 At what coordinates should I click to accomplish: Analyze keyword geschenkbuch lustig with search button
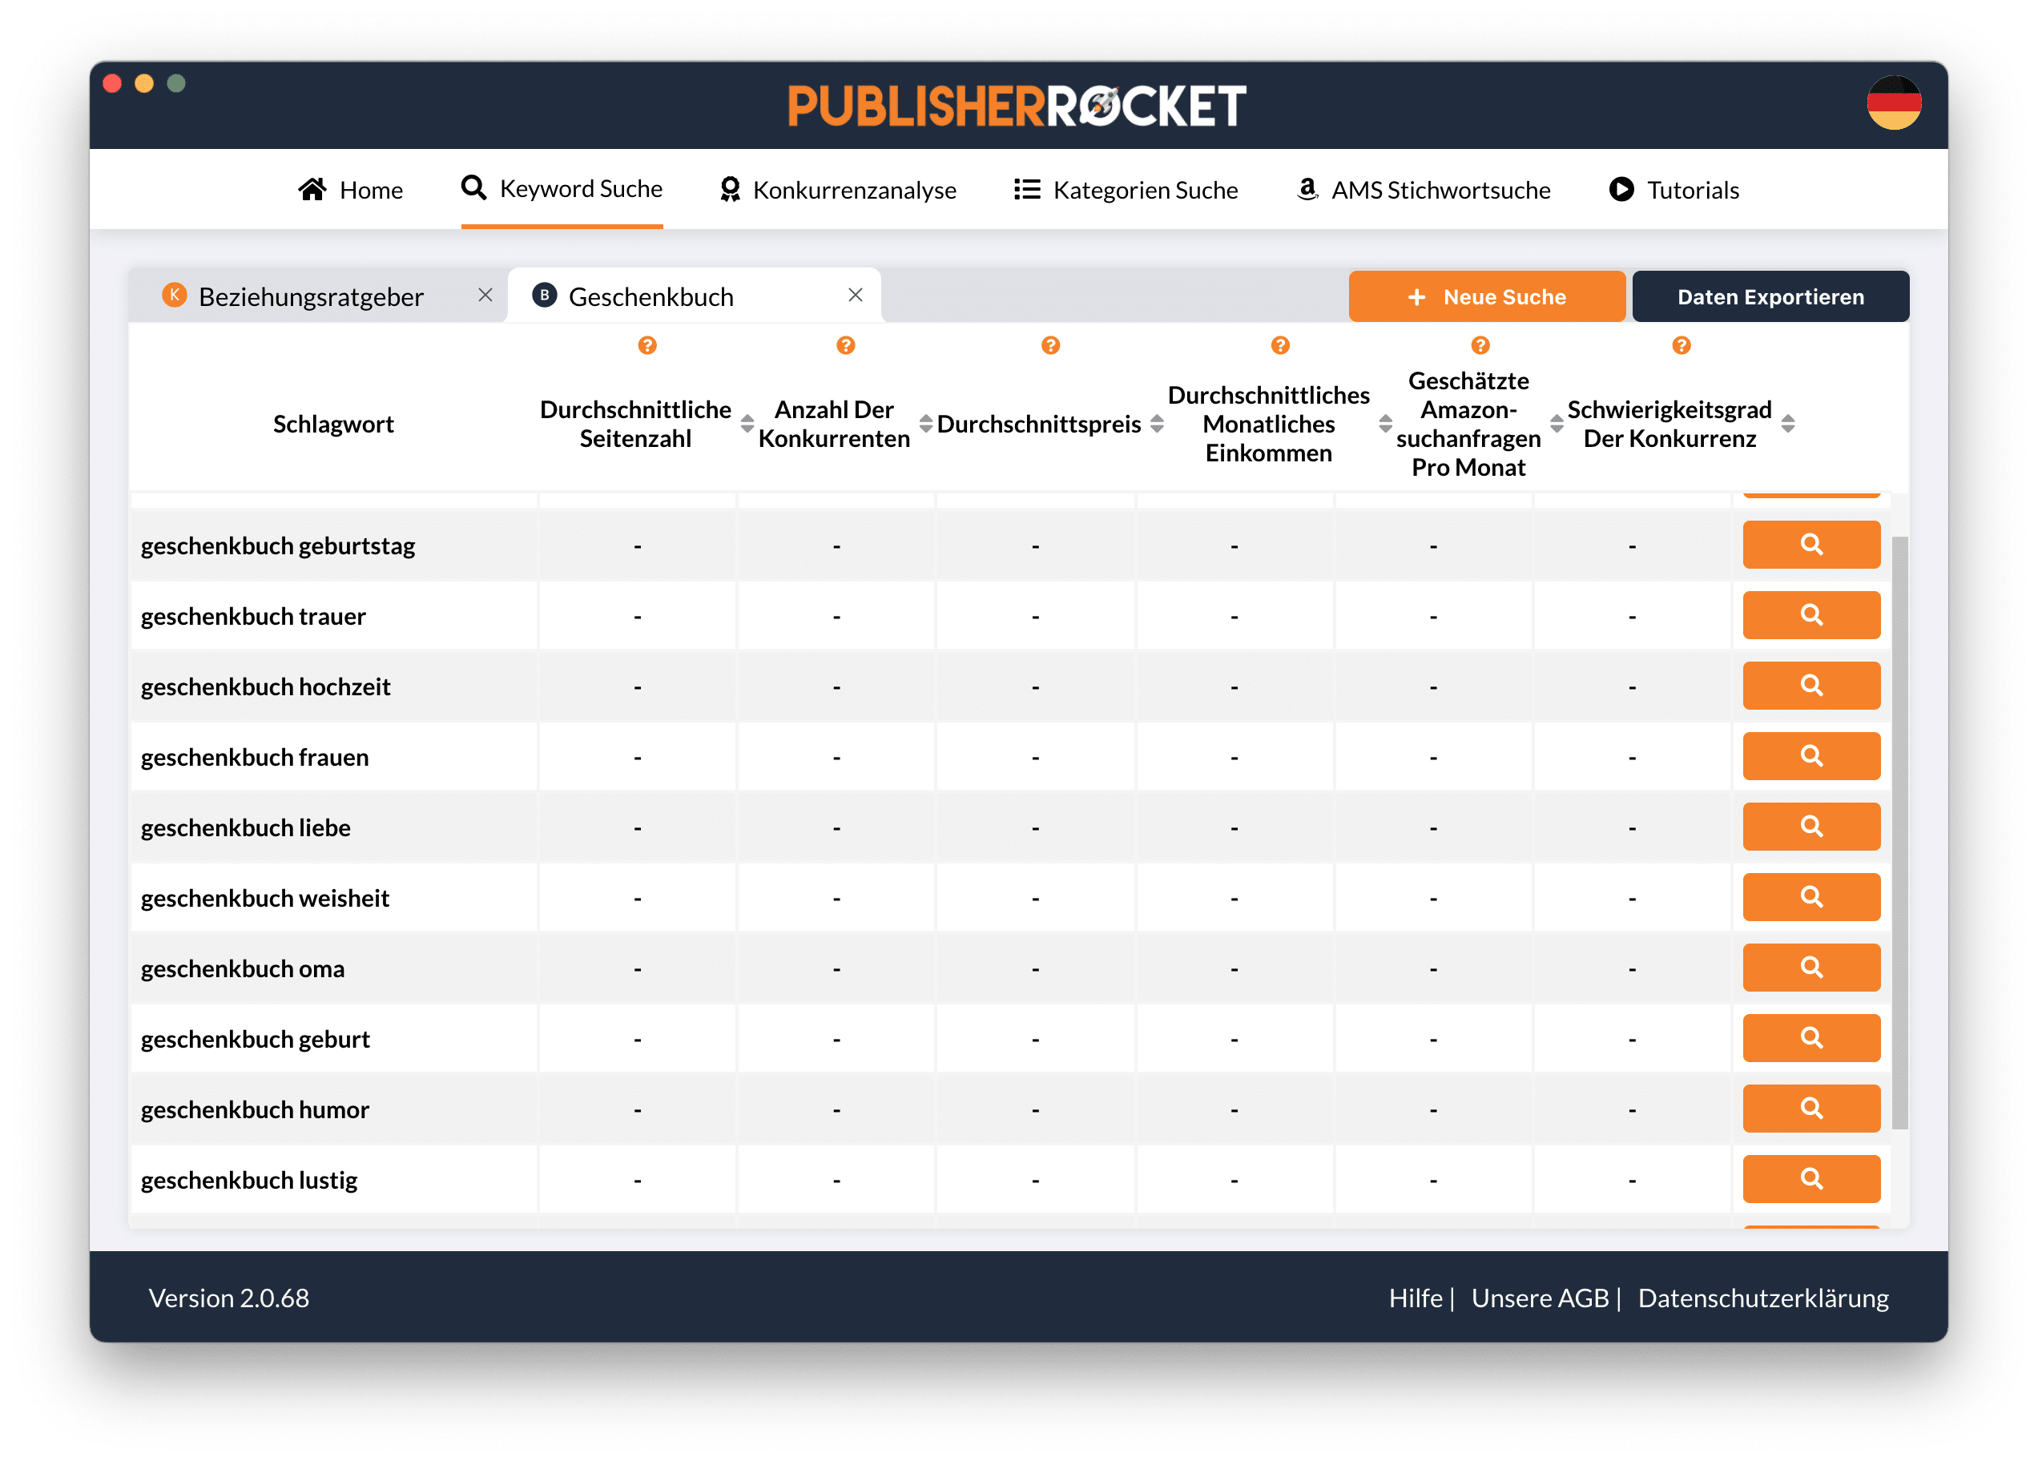1810,1180
